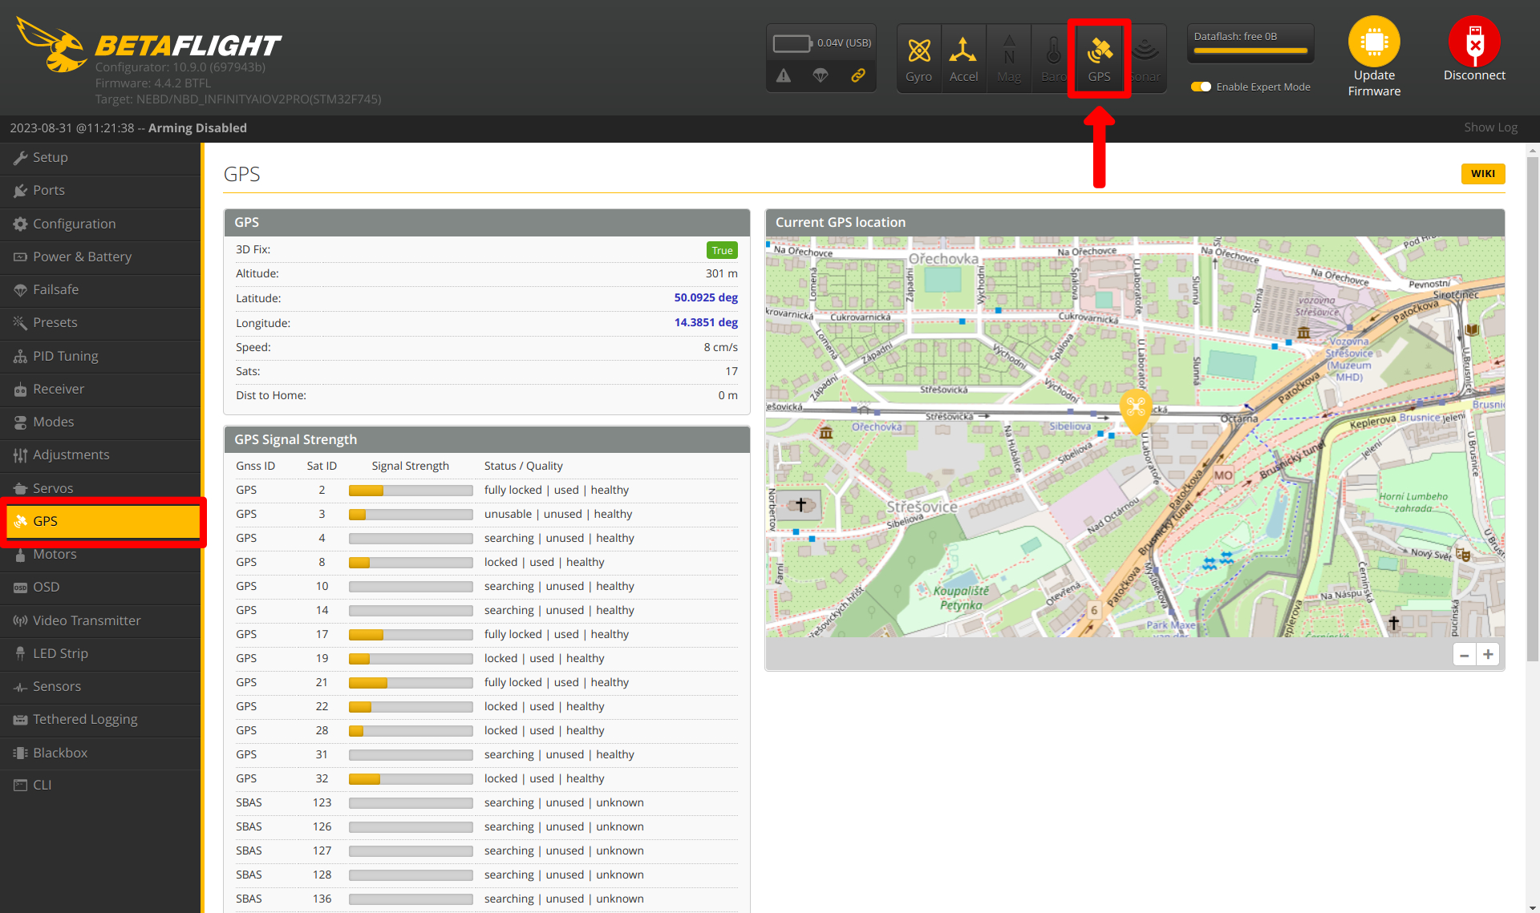Screen dimensions: 1540x913
Task: Click the Gyro sensor icon
Action: tap(918, 59)
